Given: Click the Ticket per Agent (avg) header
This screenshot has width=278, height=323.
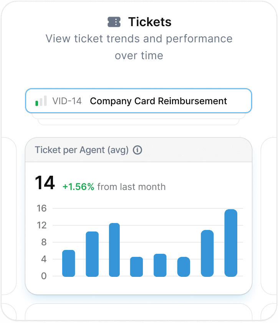Looking at the screenshot, I should pos(82,150).
